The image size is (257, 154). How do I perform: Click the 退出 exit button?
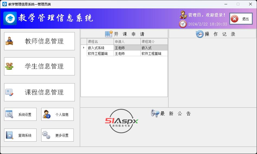(241, 19)
